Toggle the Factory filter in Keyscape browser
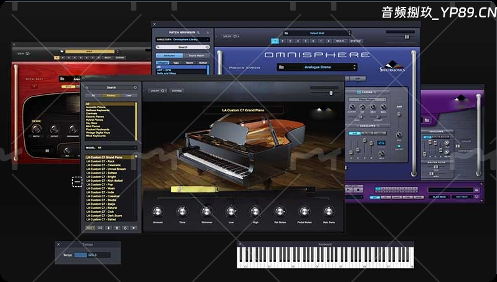The height and width of the screenshot is (282, 497). [111, 95]
